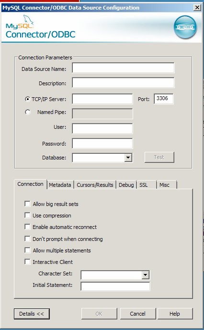This screenshot has height=330, width=204.
Task: Focus the Data Source Name field
Action: pos(123,68)
